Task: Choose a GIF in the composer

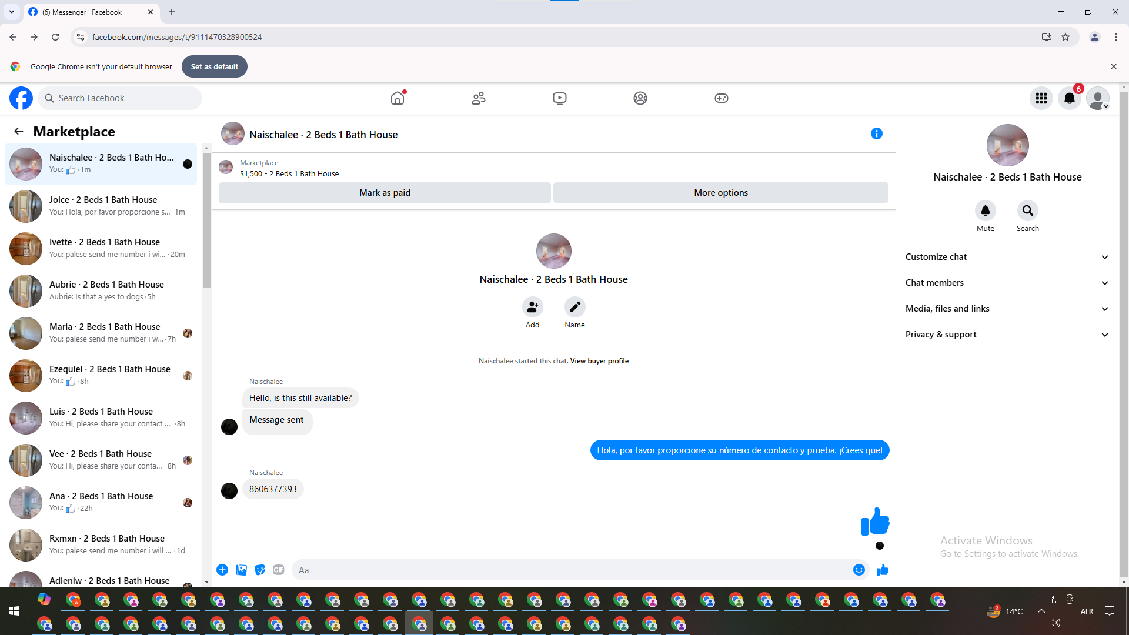Action: [x=279, y=570]
